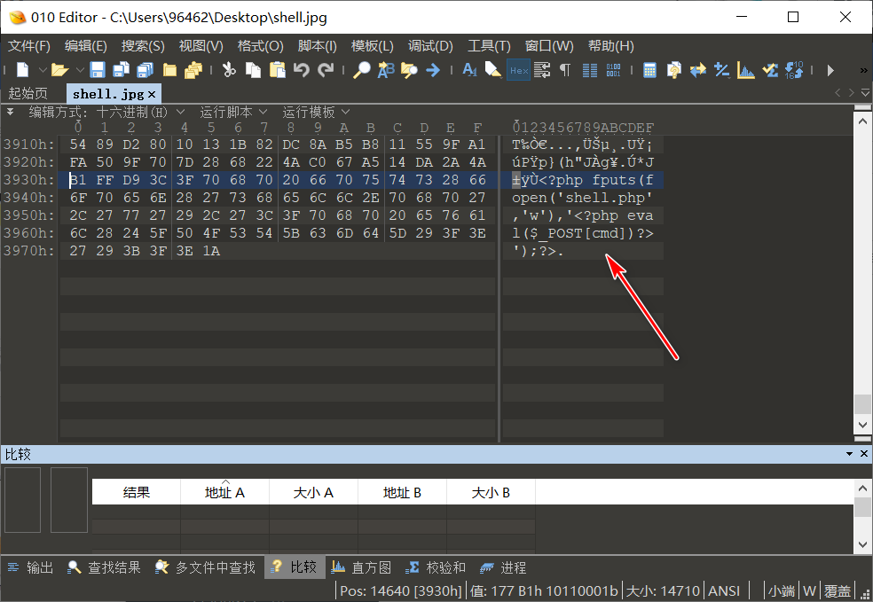Redo the last edit
The height and width of the screenshot is (602, 873).
click(x=326, y=69)
